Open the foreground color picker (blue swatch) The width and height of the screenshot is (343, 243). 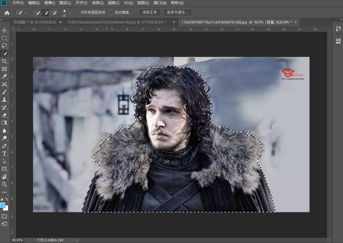point(2,205)
